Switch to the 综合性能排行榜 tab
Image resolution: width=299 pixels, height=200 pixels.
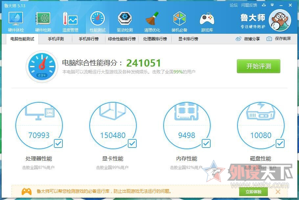tap(122, 39)
